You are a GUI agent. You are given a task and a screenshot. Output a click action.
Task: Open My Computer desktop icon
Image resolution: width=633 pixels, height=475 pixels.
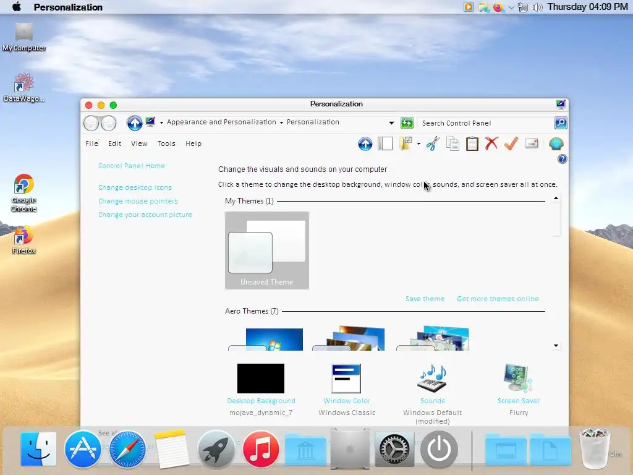24,37
